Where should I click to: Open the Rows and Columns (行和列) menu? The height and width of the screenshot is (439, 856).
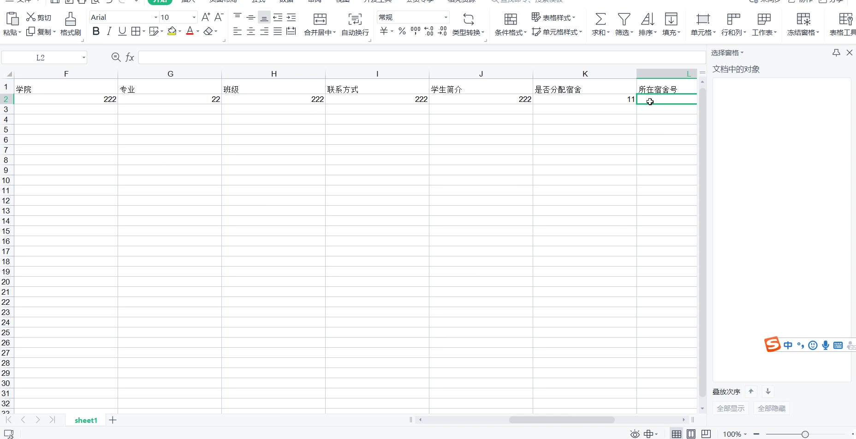(x=733, y=24)
